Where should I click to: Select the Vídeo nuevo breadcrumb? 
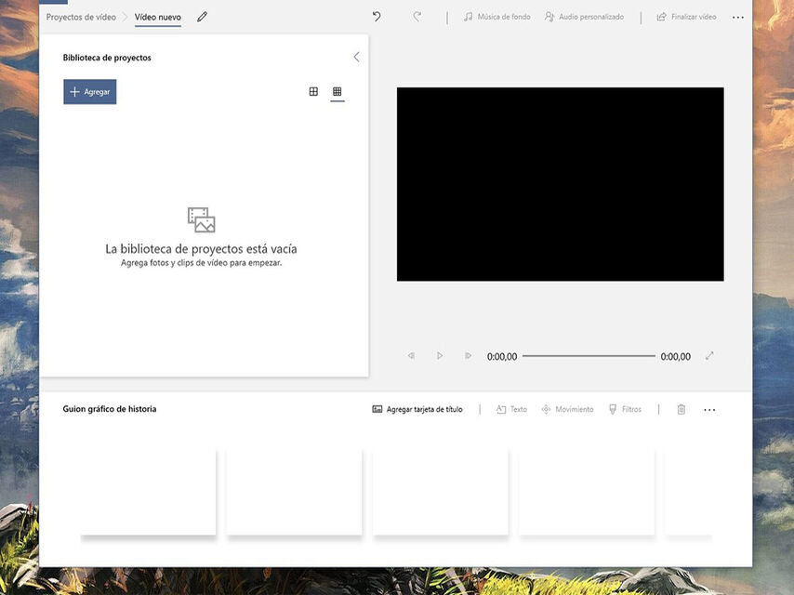[157, 16]
